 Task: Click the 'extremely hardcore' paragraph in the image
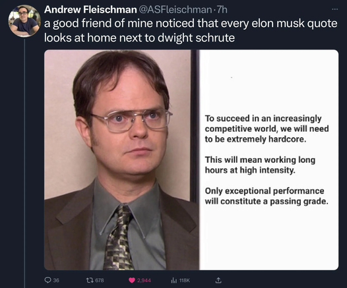point(267,129)
